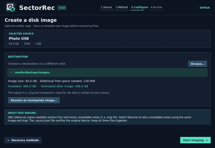Click the Image size: 64.0 GB line
Viewport: 215px width, 148px height.
[x=51, y=81]
